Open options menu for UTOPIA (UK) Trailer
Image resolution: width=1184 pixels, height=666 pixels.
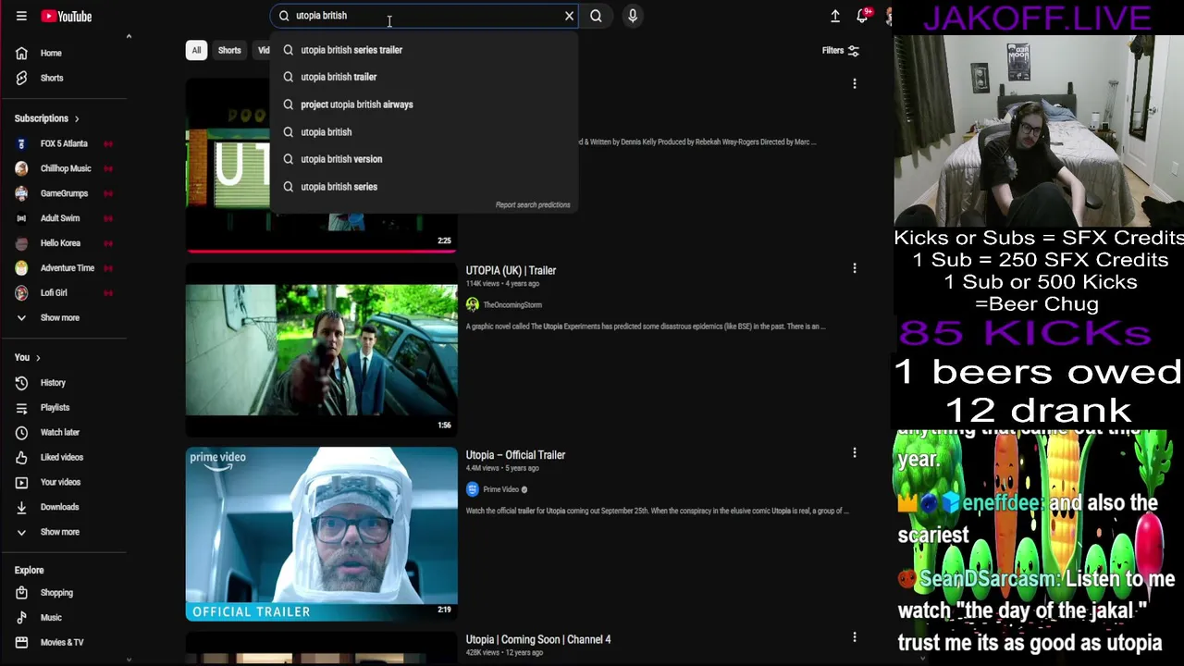click(x=855, y=268)
